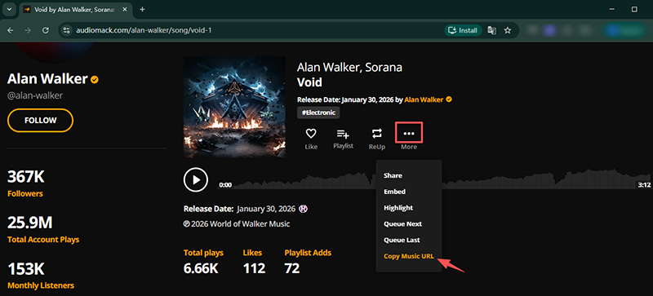Click the 2026 World of Walker Music text
Screen dimensions: 653x296
(x=237, y=224)
